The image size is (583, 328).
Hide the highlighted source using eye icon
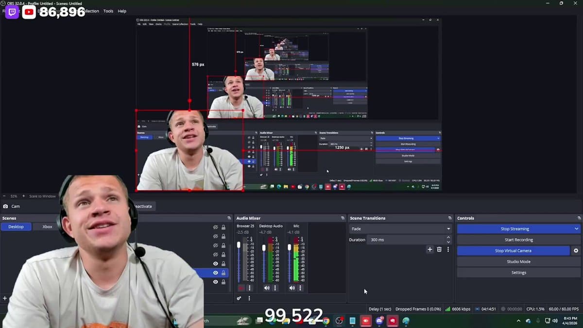point(216,273)
